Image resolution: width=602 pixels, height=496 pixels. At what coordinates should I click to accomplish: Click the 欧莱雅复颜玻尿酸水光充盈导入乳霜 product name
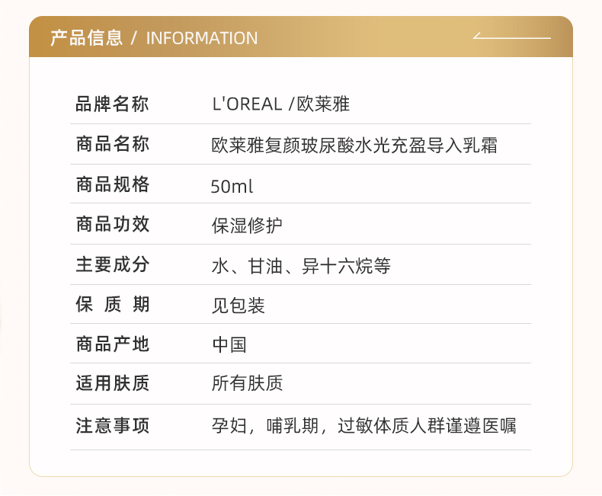click(354, 146)
